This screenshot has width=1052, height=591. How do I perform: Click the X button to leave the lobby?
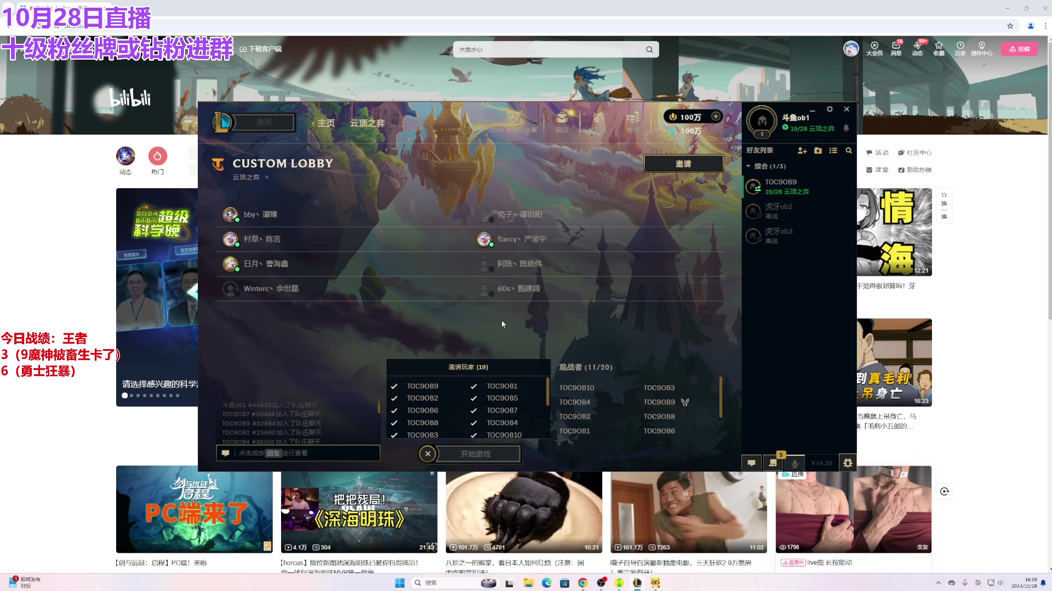click(x=428, y=454)
